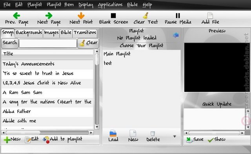The image size is (251, 154).
Task: Clear text using the toolbar broom icon
Action: pyautogui.click(x=146, y=16)
